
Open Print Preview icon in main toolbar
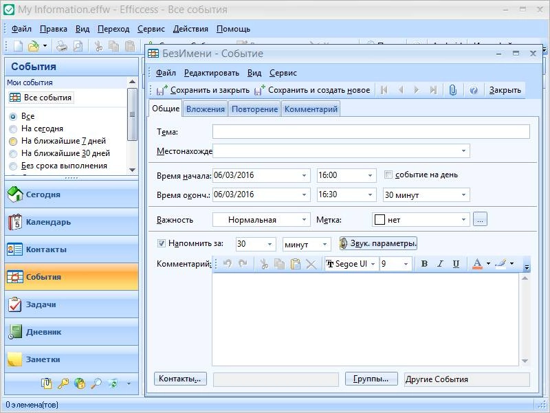[x=78, y=46]
